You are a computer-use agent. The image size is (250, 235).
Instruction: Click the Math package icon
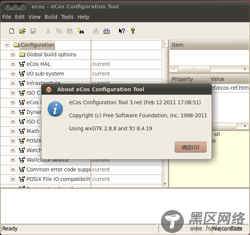(22, 131)
